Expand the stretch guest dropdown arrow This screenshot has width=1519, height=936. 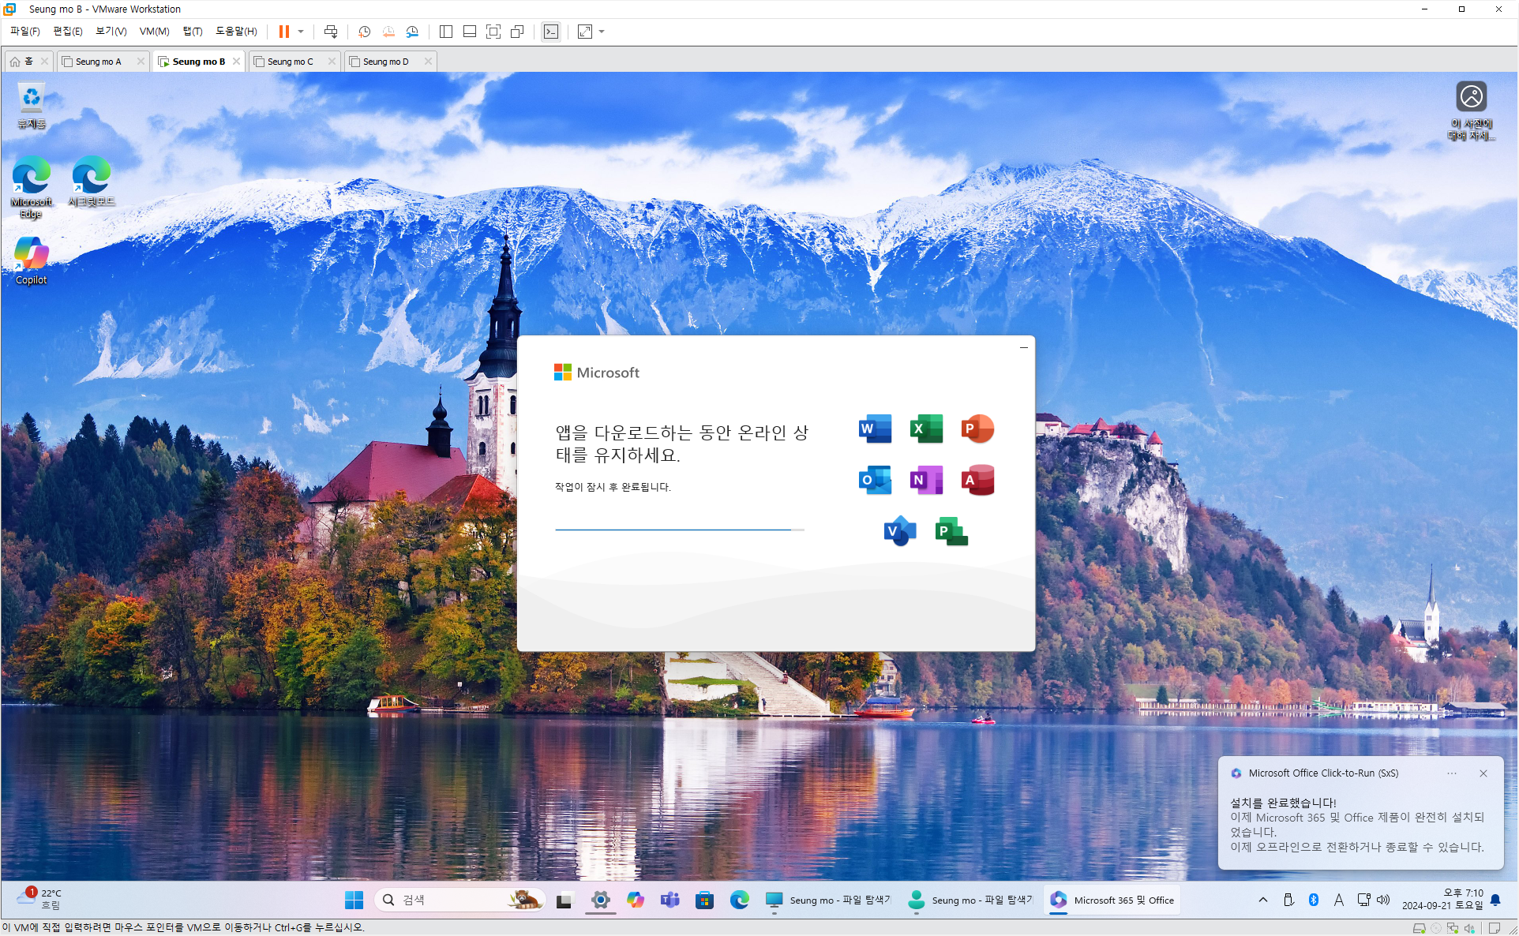[x=602, y=32]
